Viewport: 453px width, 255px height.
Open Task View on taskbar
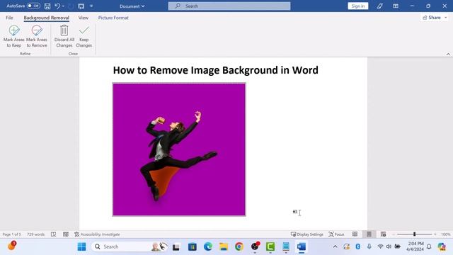(176, 246)
